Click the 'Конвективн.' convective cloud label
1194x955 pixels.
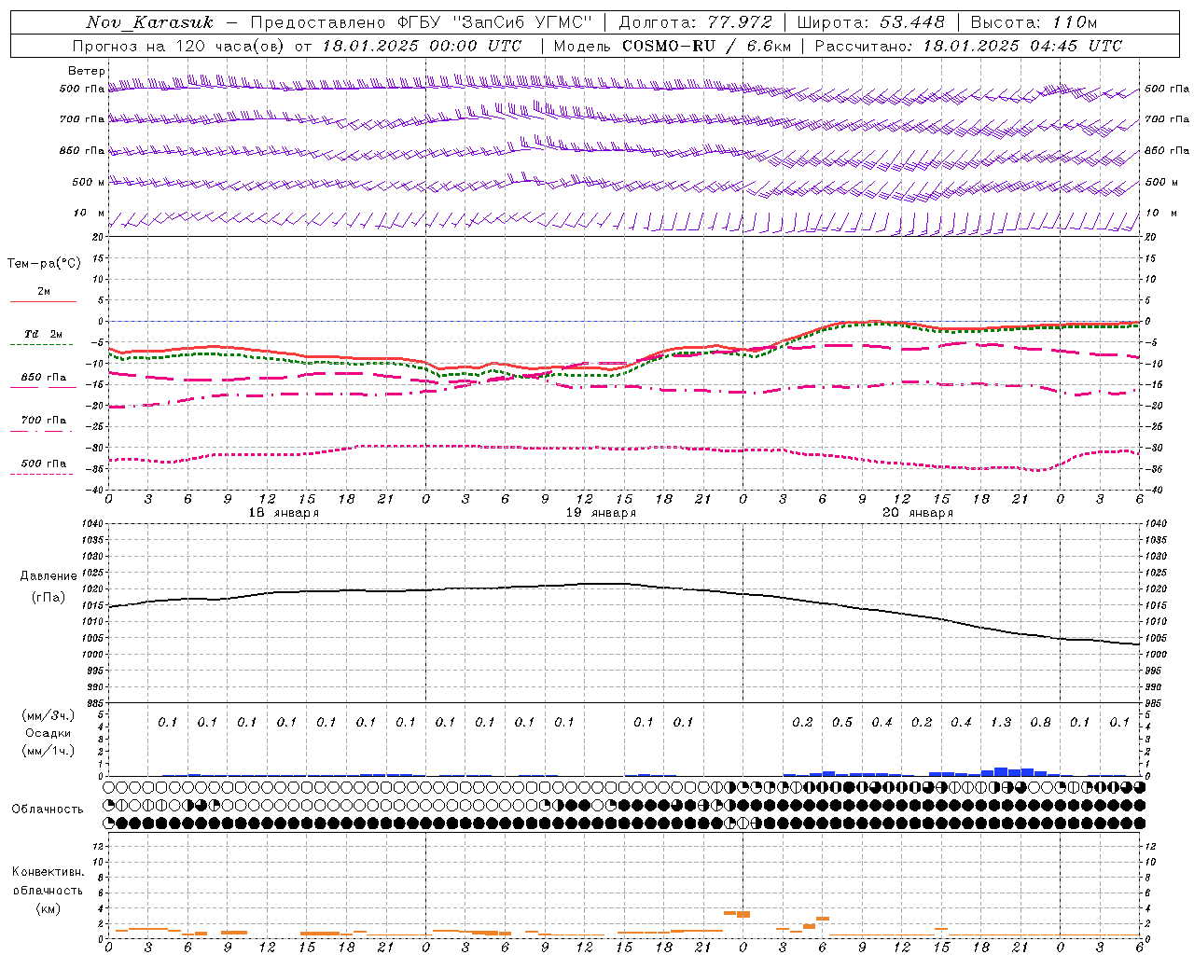tap(49, 872)
